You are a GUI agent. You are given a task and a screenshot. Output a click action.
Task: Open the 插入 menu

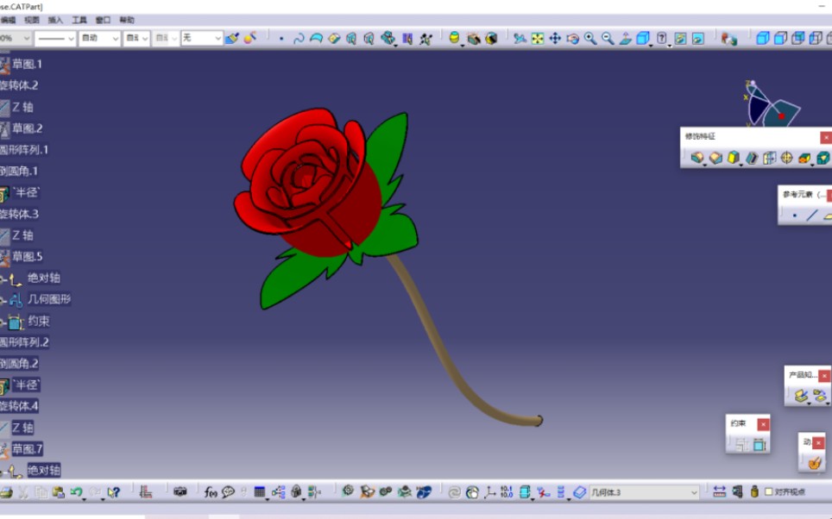pos(55,20)
